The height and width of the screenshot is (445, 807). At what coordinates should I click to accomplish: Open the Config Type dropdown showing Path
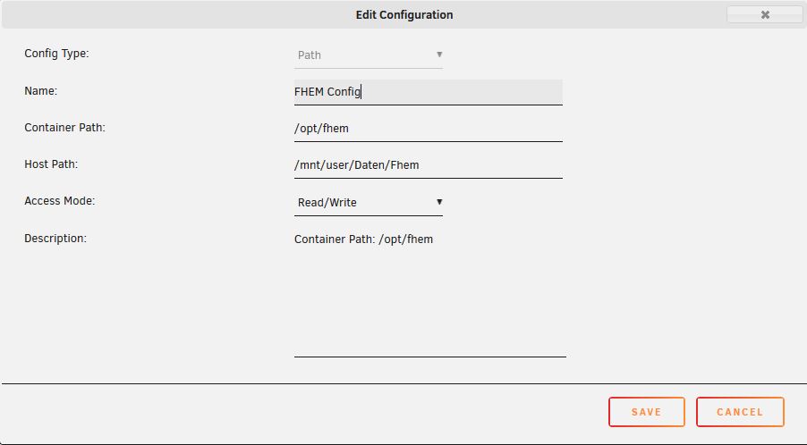click(368, 55)
